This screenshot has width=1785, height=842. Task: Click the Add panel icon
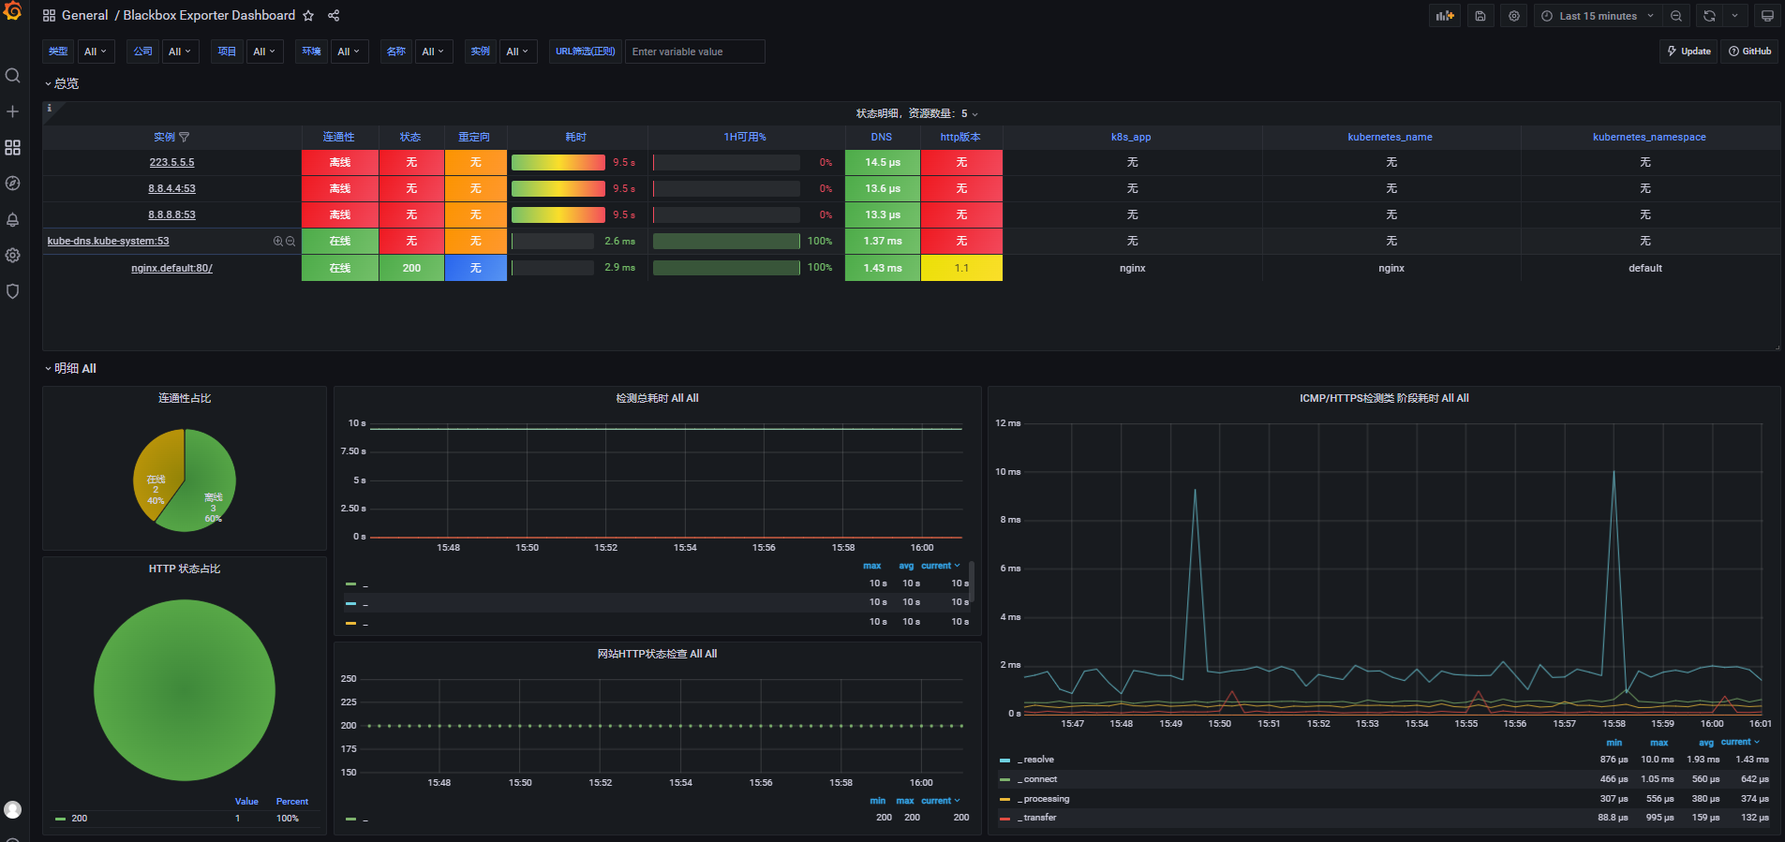click(x=1445, y=16)
